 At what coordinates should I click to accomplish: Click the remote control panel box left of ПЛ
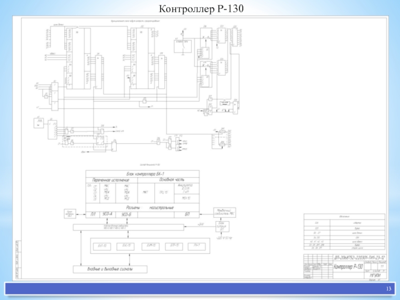pos(70,214)
